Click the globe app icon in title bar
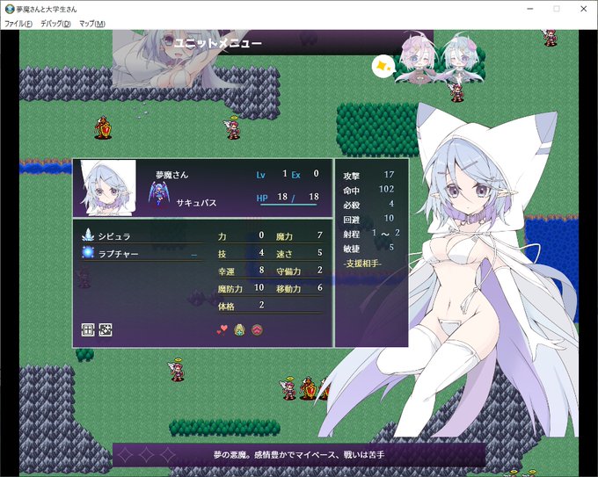598x477 pixels. pyautogui.click(x=9, y=9)
